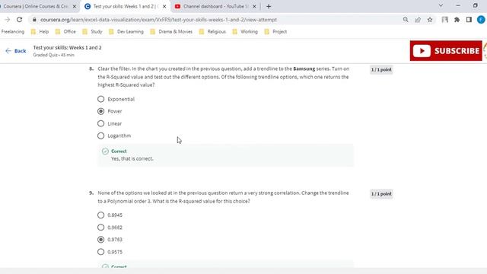Open the tab search chevron
487x274 pixels.
click(441, 5)
